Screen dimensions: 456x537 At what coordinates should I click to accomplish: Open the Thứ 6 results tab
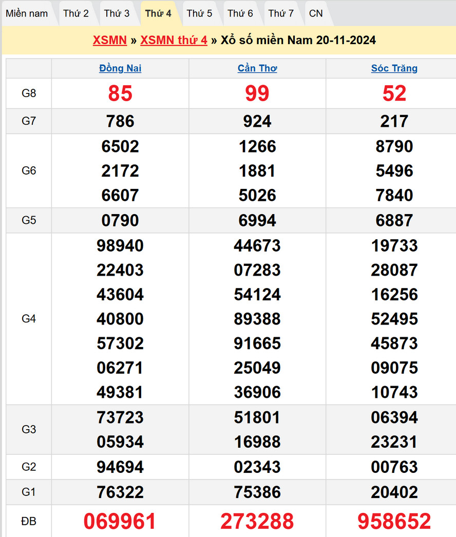240,13
